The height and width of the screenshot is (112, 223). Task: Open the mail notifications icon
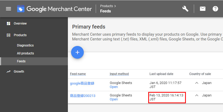point(203,9)
